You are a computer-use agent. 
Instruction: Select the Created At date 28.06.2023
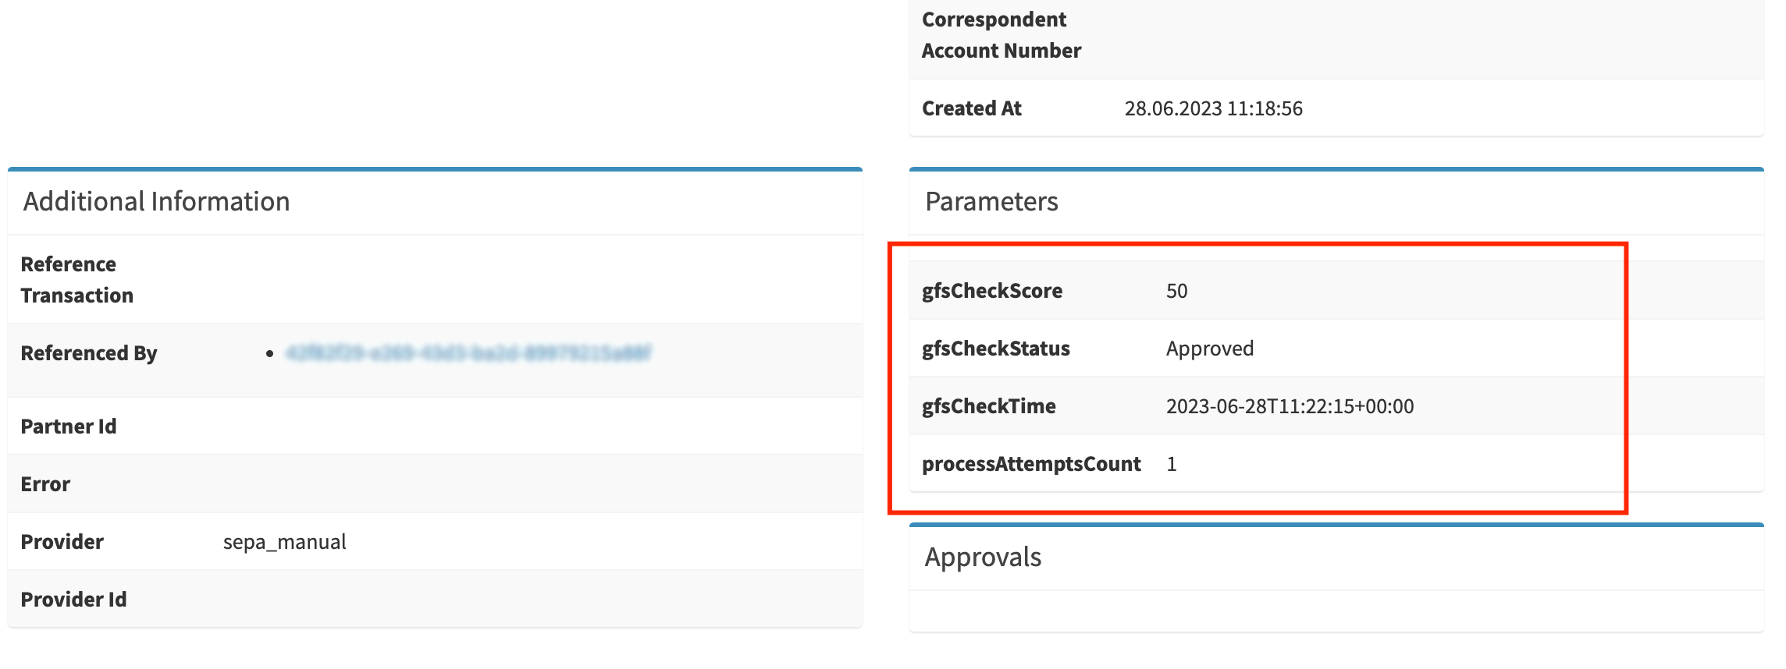[x=1172, y=108]
